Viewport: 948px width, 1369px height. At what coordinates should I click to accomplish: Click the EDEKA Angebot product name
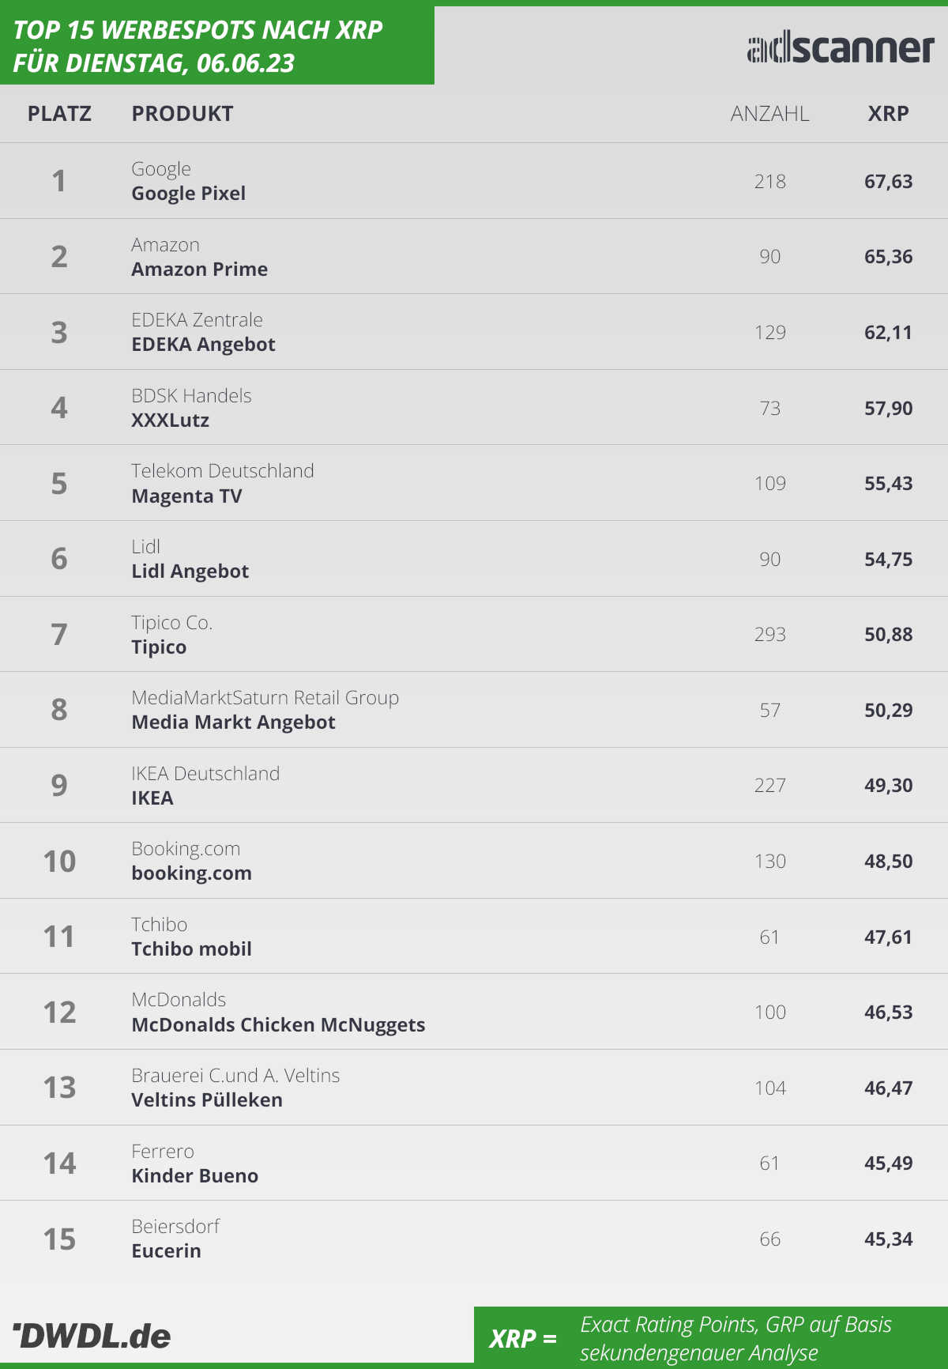pos(203,345)
